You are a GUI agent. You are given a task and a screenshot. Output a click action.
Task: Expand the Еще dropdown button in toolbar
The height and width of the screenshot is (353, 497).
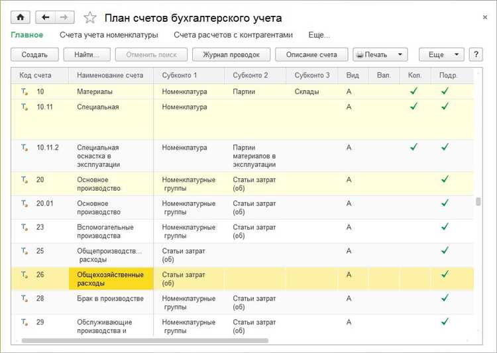(441, 55)
